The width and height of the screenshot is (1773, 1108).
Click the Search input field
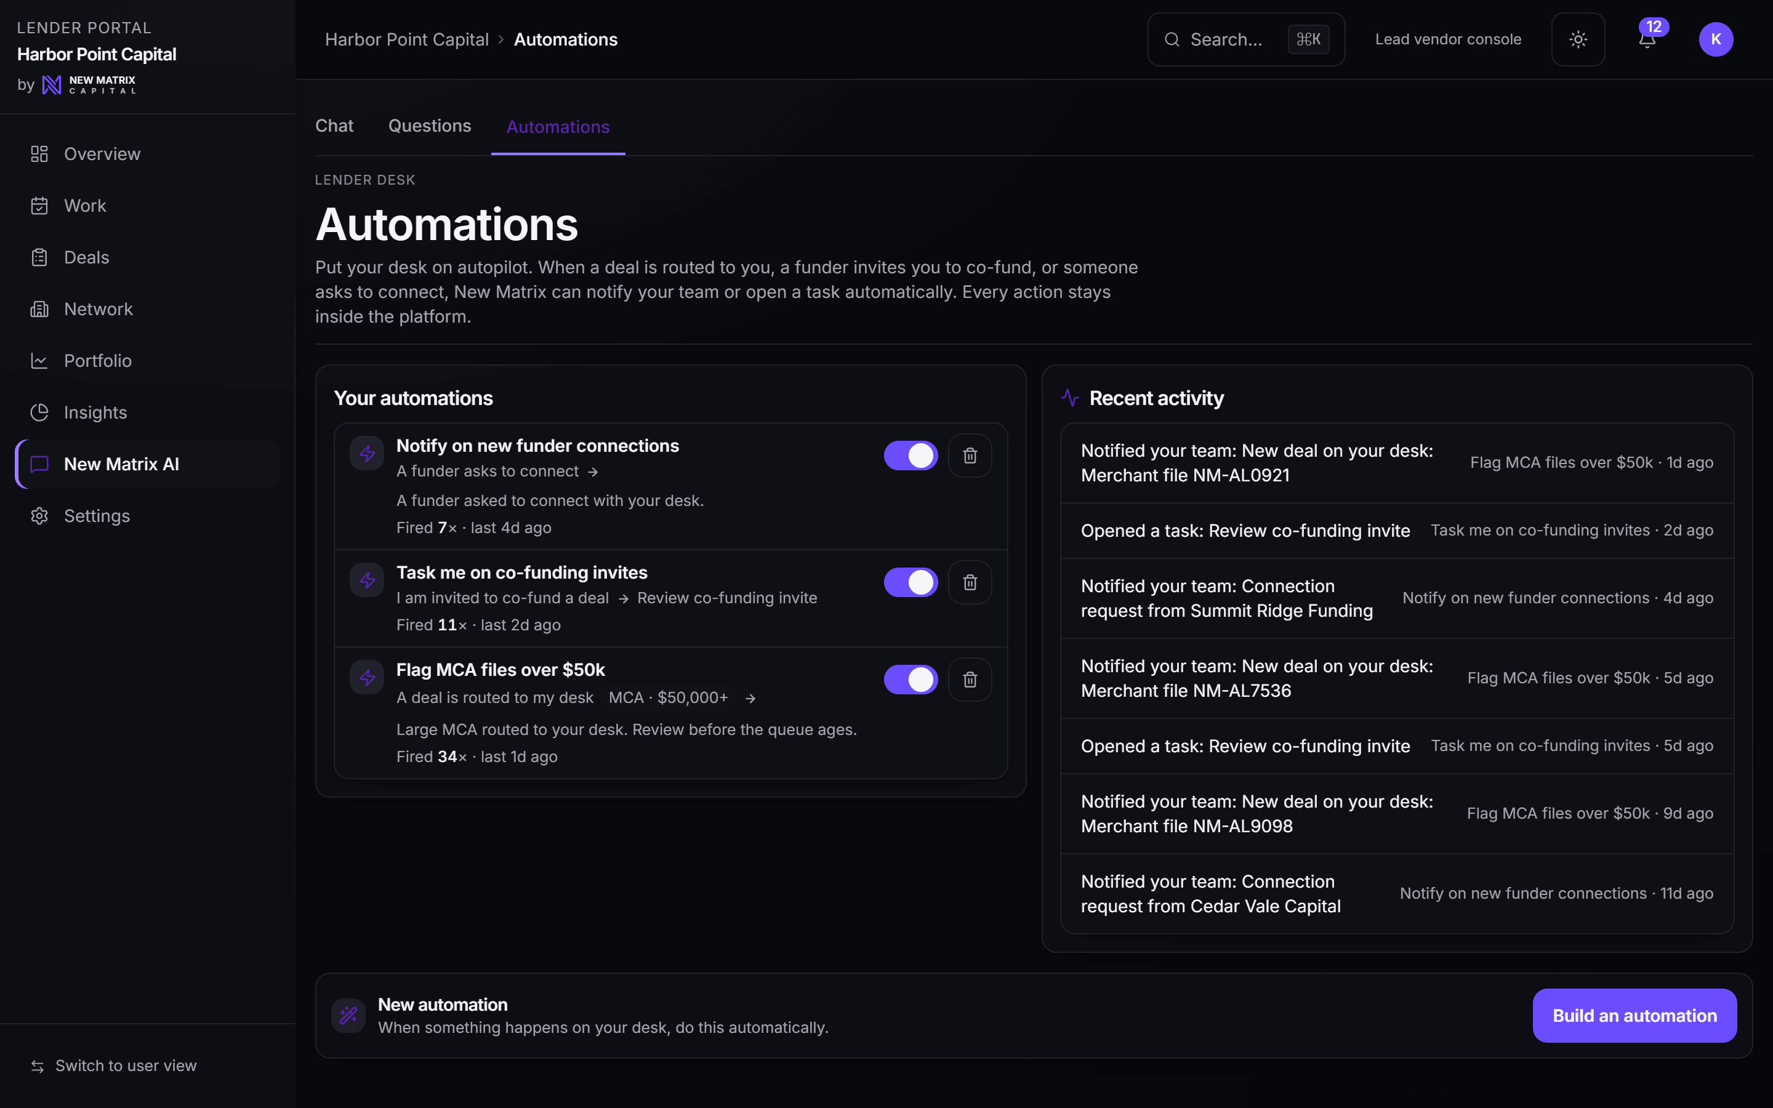[1246, 39]
